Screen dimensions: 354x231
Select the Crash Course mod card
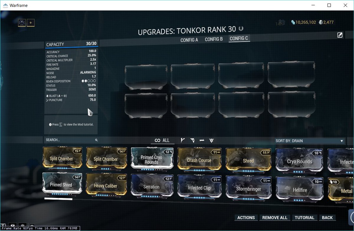[x=199, y=160]
